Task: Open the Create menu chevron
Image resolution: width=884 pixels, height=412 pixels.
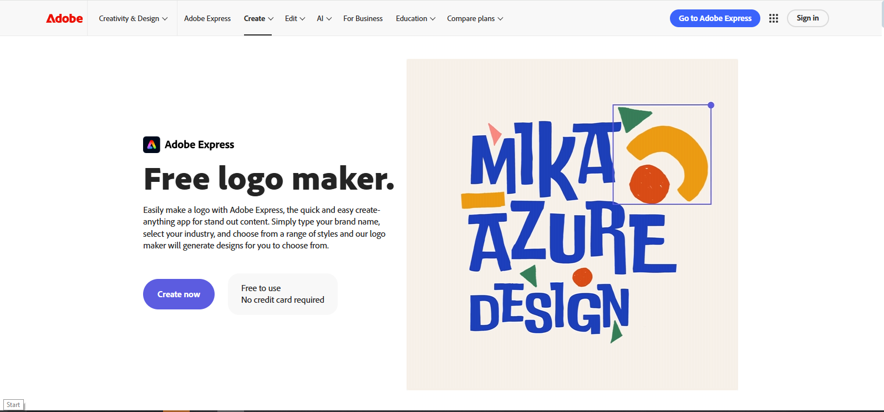Action: [x=271, y=19]
